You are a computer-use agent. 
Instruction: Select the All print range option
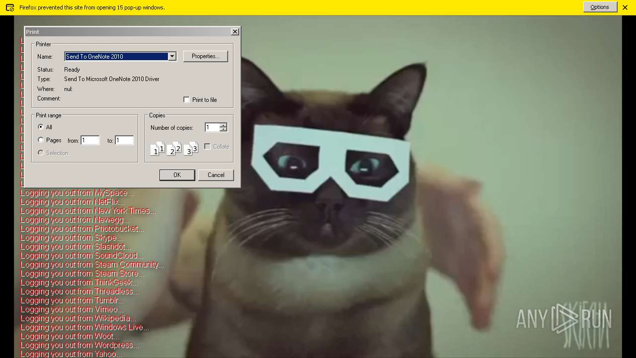[41, 127]
